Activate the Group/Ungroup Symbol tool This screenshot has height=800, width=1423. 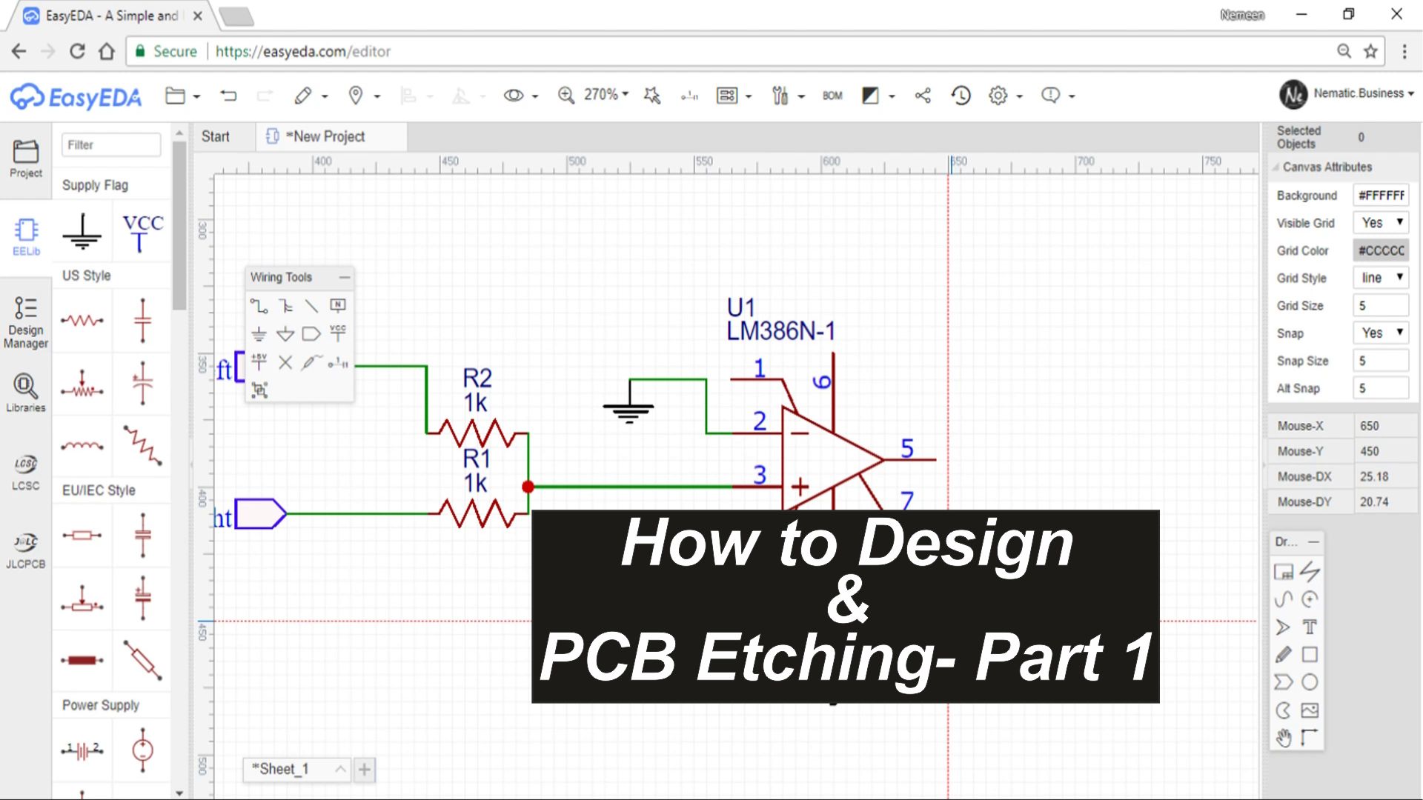[x=259, y=390]
